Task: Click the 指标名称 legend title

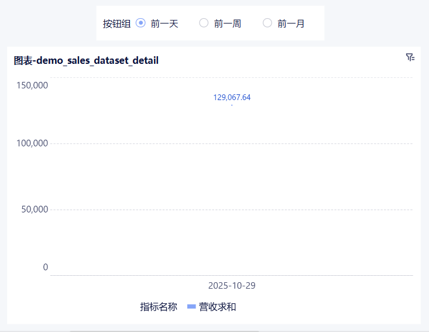Action: pos(158,307)
